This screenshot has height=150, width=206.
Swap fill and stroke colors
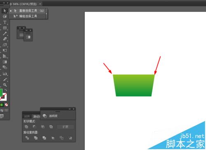coord(6,90)
